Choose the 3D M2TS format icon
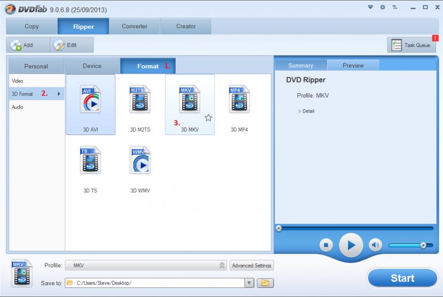Image resolution: width=443 pixels, height=297 pixels. coord(140,99)
